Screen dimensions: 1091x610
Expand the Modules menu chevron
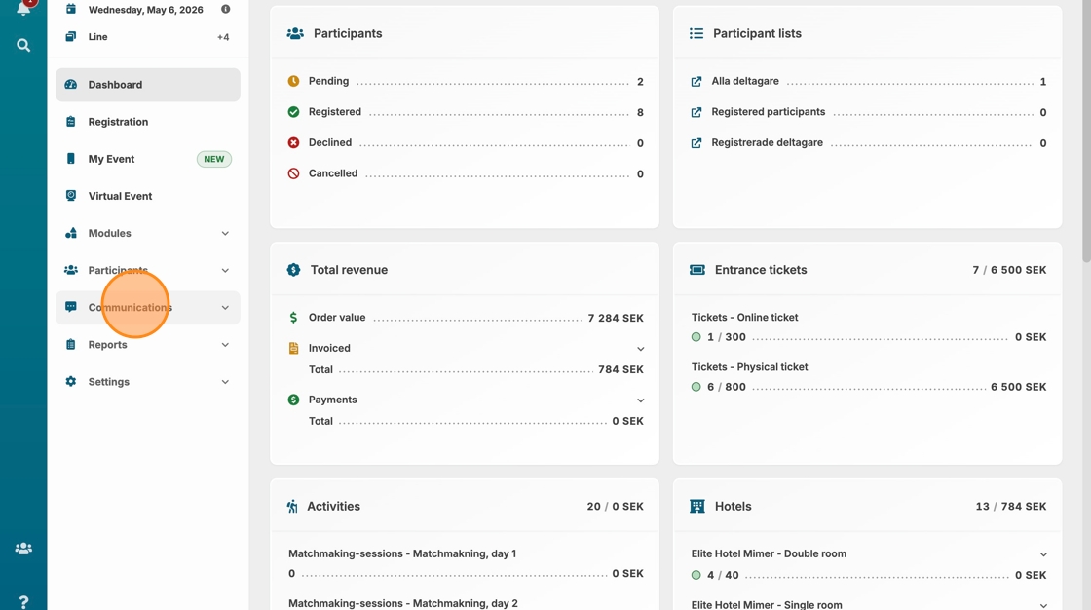click(225, 234)
